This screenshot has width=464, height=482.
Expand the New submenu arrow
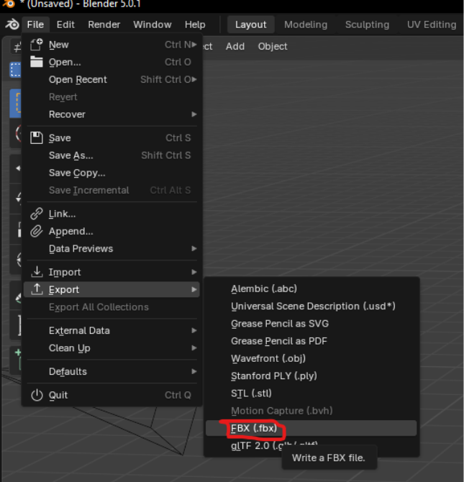(x=194, y=45)
